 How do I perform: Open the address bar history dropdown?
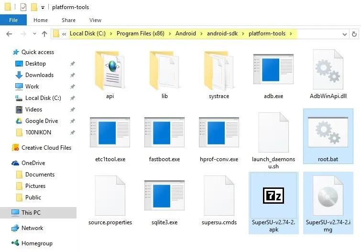pos(344,34)
